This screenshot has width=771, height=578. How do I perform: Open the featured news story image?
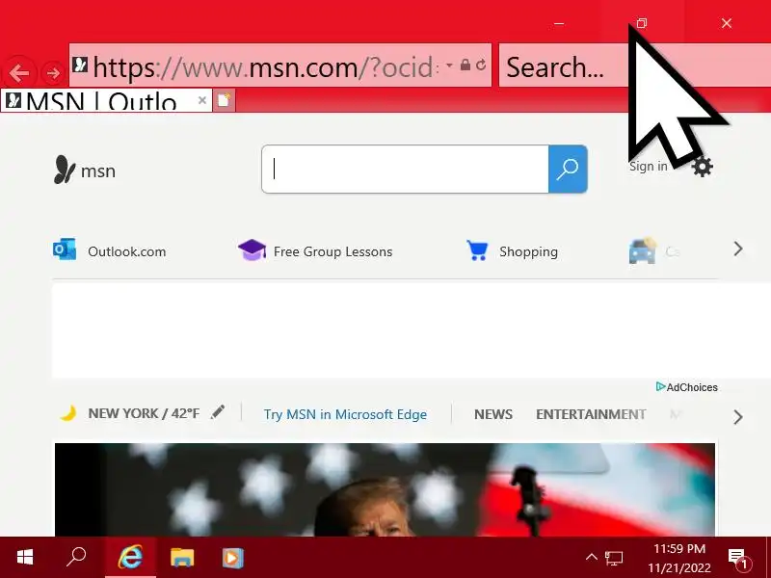click(385, 489)
